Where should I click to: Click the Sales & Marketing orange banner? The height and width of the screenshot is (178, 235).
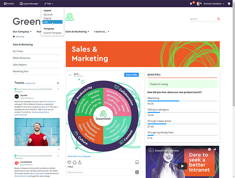click(143, 54)
